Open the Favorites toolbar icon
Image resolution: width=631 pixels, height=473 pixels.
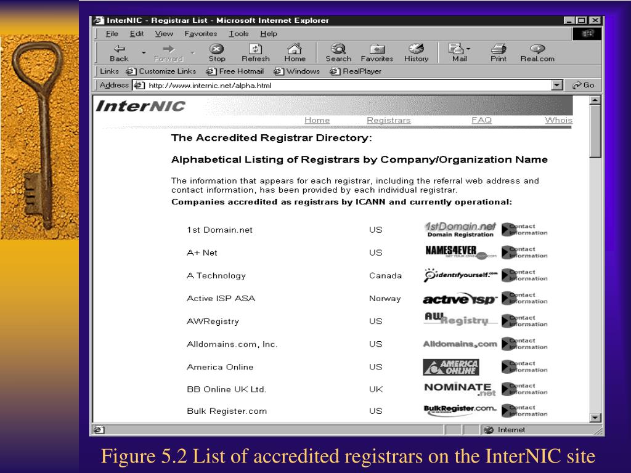coord(377,53)
